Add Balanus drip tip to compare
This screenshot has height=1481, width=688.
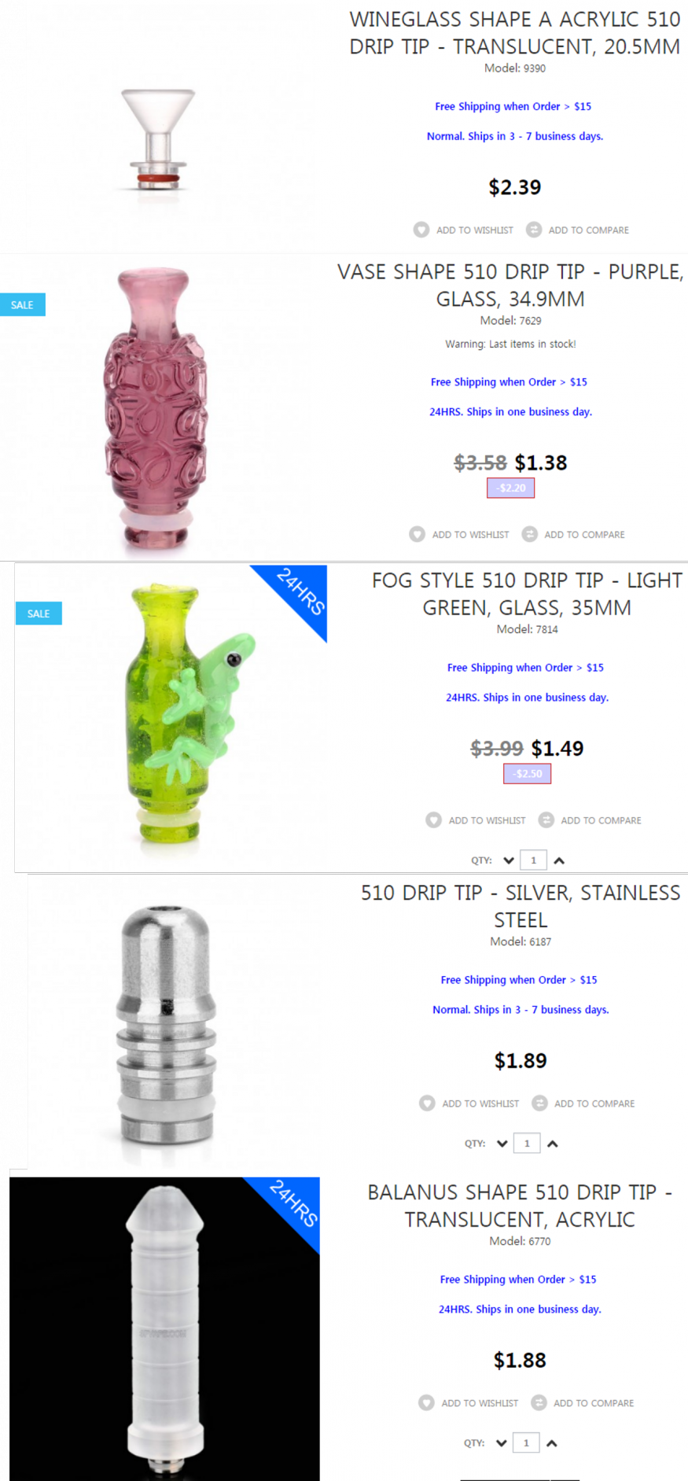coord(583,1402)
